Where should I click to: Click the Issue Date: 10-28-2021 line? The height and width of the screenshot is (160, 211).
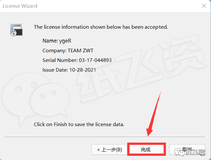pos(69,70)
